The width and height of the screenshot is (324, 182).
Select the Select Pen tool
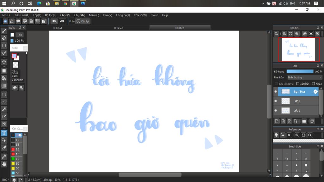click(x=4, y=117)
